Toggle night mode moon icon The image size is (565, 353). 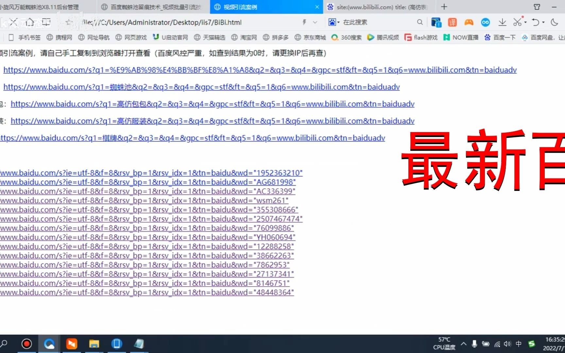pos(554,22)
